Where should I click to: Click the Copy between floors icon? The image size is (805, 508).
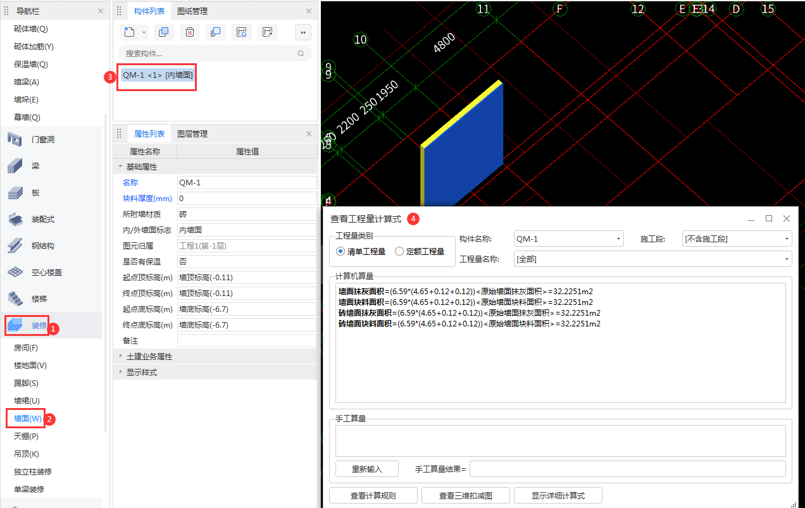(215, 32)
